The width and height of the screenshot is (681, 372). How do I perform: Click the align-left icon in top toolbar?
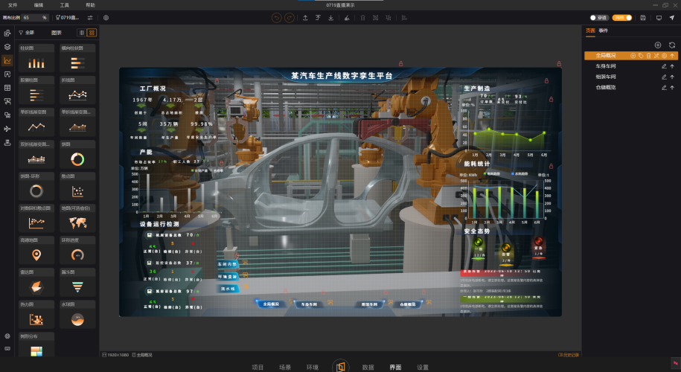[x=404, y=18]
